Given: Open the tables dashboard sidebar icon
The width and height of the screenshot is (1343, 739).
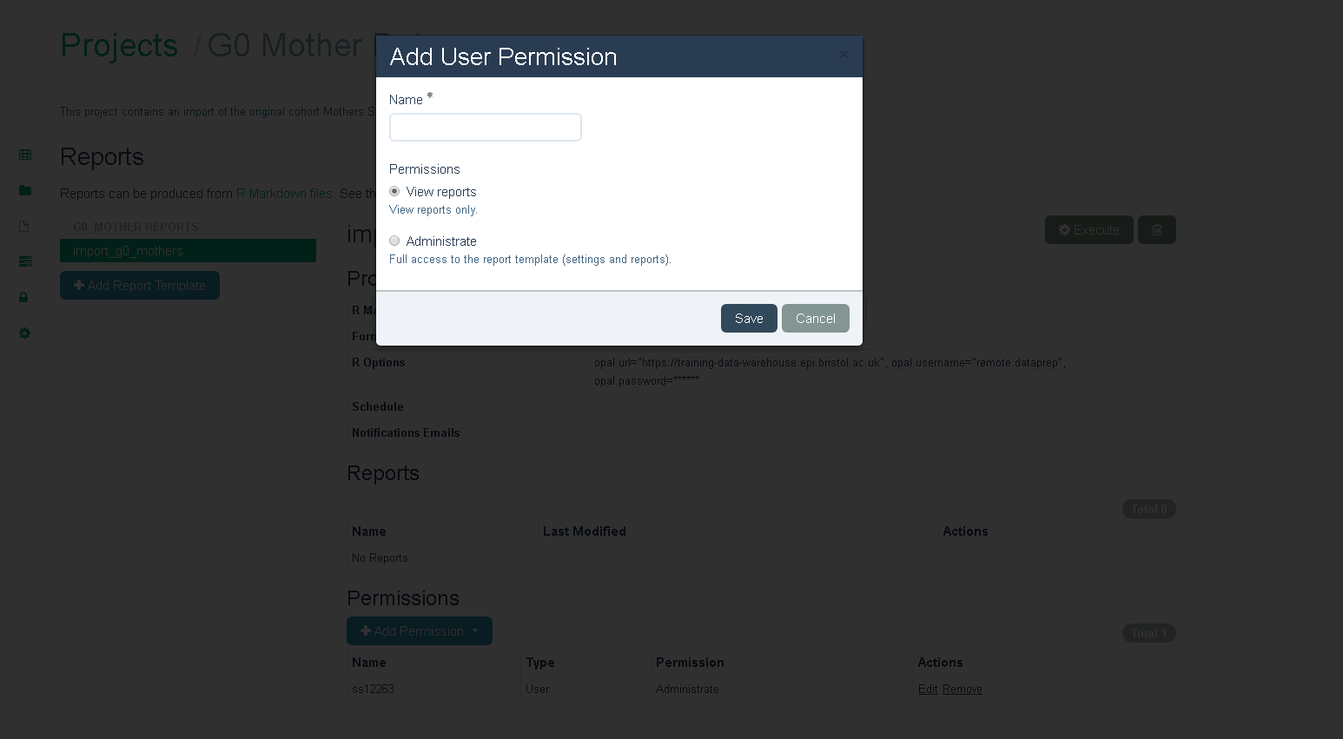Looking at the screenshot, I should [24, 154].
